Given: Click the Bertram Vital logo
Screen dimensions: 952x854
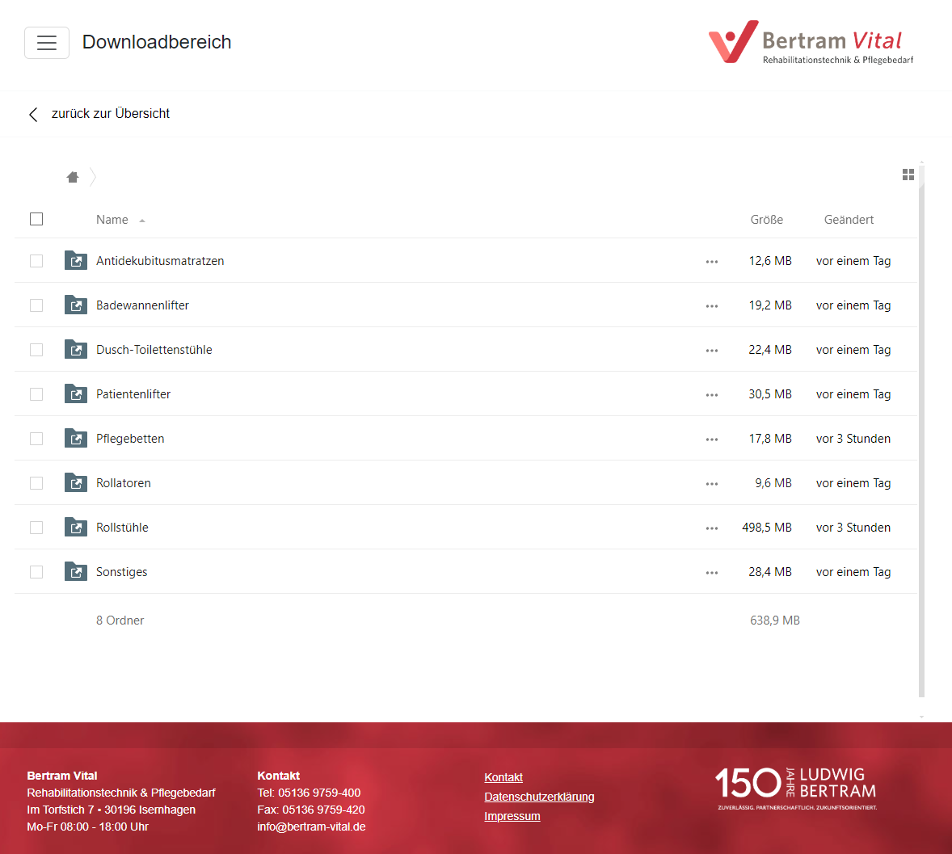Looking at the screenshot, I should pos(811,43).
